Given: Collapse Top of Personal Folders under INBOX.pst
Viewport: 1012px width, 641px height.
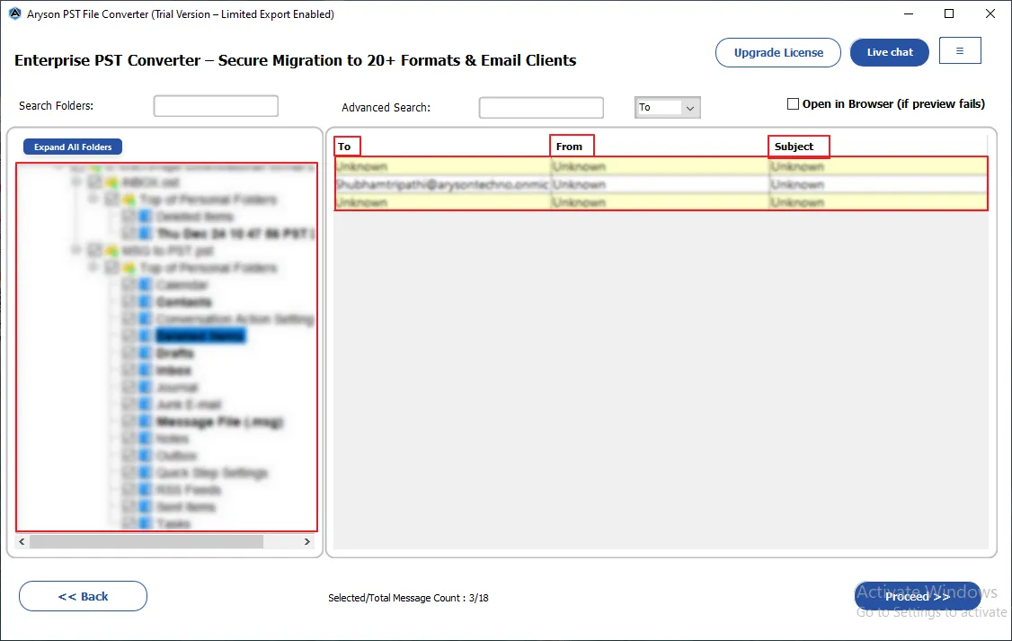Looking at the screenshot, I should tap(93, 199).
